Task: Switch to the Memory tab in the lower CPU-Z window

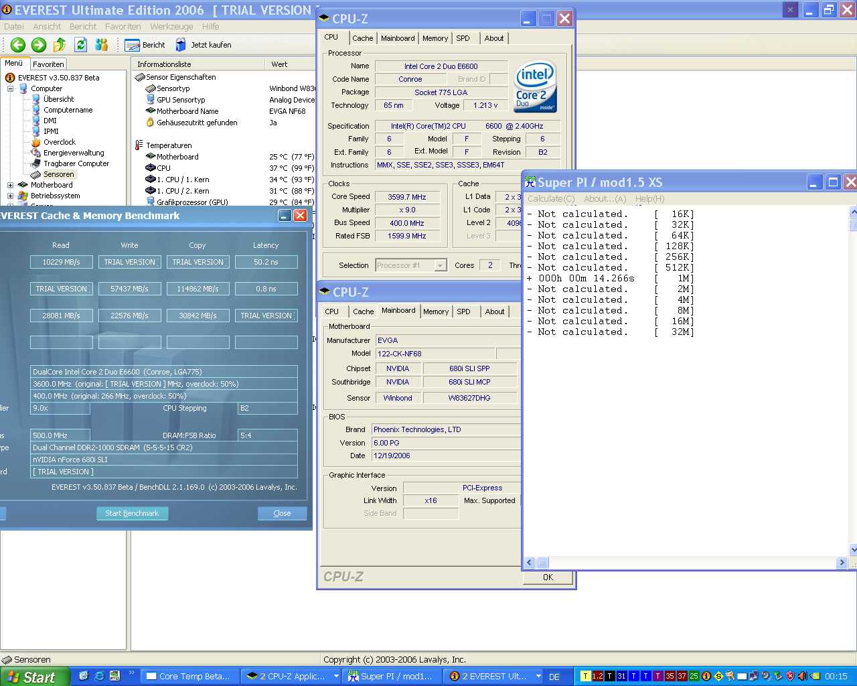Action: 436,312
